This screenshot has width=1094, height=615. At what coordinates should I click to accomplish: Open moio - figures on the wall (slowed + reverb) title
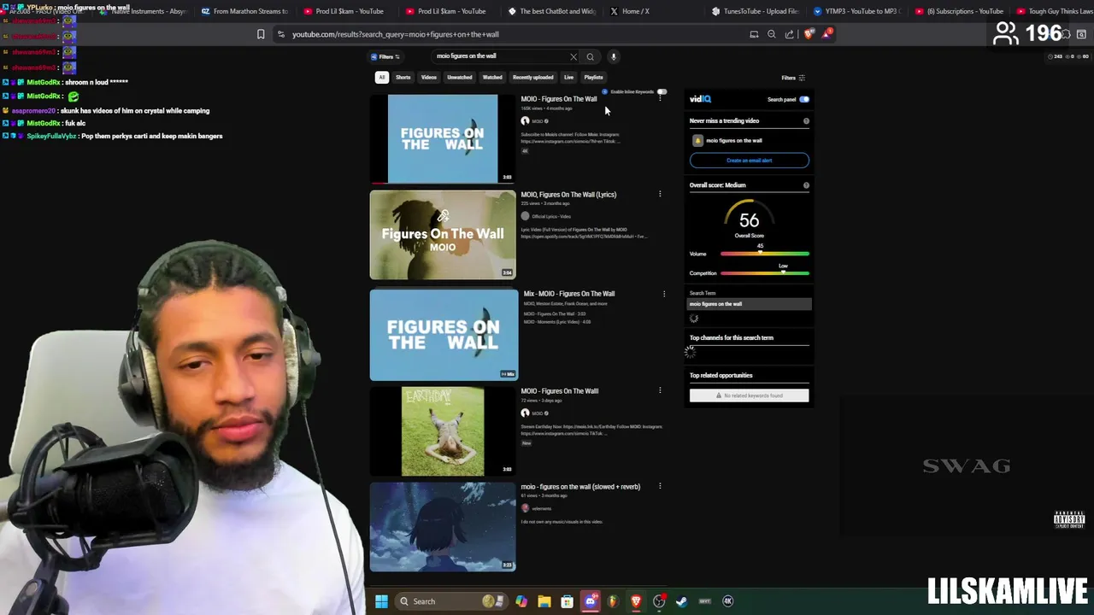click(x=580, y=487)
